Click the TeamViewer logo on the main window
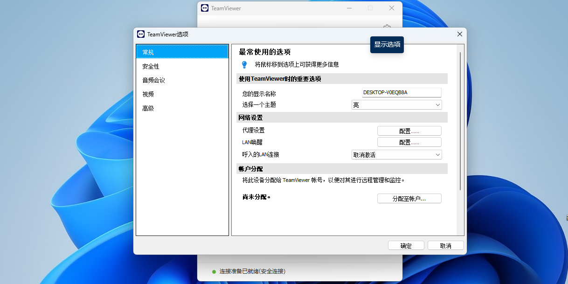This screenshot has width=568, height=284. (x=205, y=8)
